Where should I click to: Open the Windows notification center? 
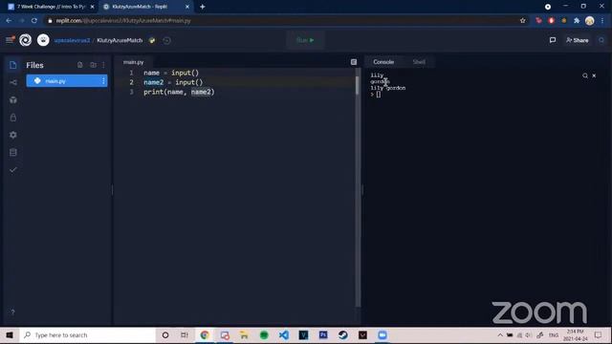(598, 335)
